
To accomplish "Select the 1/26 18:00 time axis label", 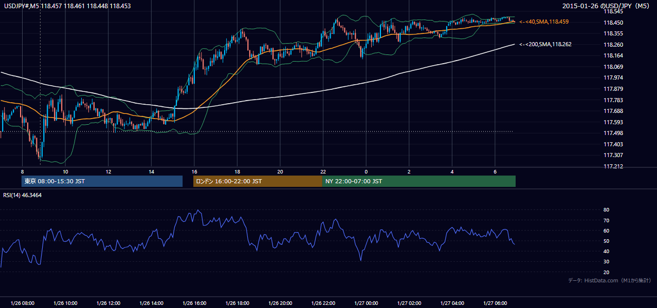I will point(237,303).
